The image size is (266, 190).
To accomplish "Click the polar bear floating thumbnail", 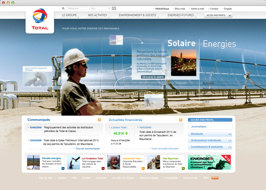I will [x=37, y=76].
